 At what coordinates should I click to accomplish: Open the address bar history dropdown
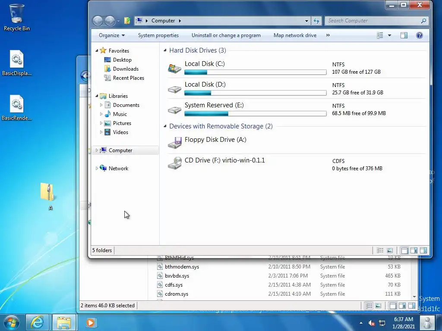point(306,21)
